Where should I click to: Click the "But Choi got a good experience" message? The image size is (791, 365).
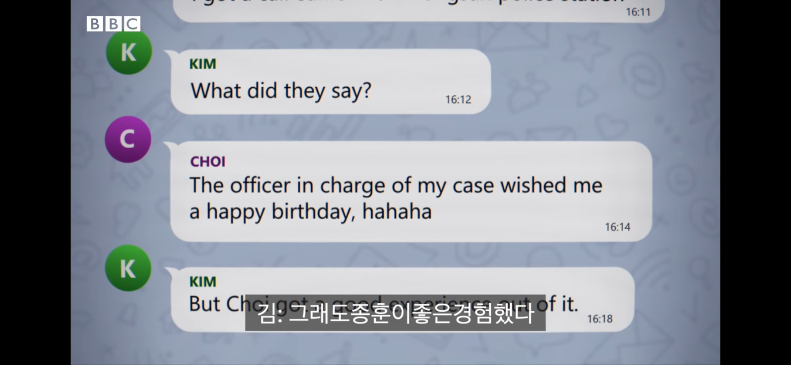402,300
